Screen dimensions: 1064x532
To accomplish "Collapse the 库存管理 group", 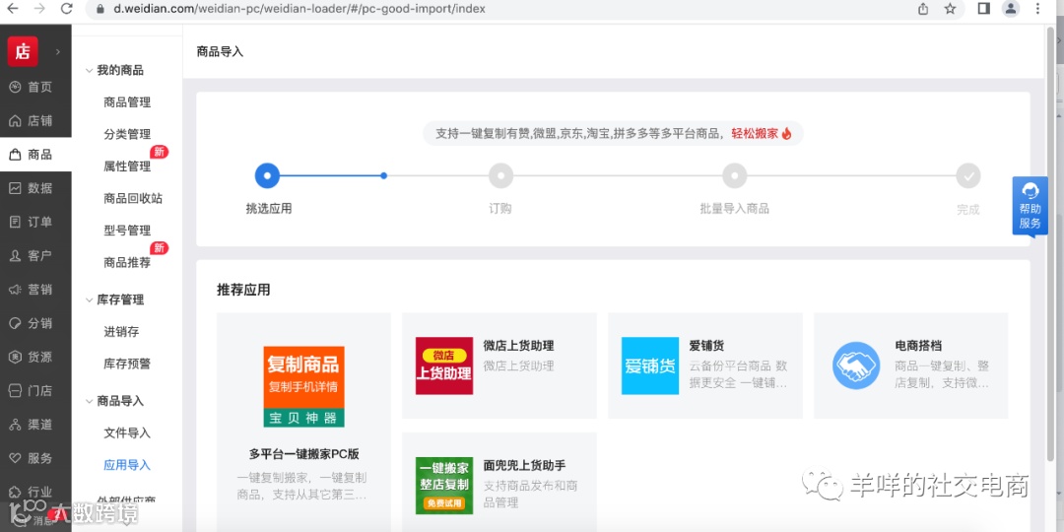I will point(89,299).
